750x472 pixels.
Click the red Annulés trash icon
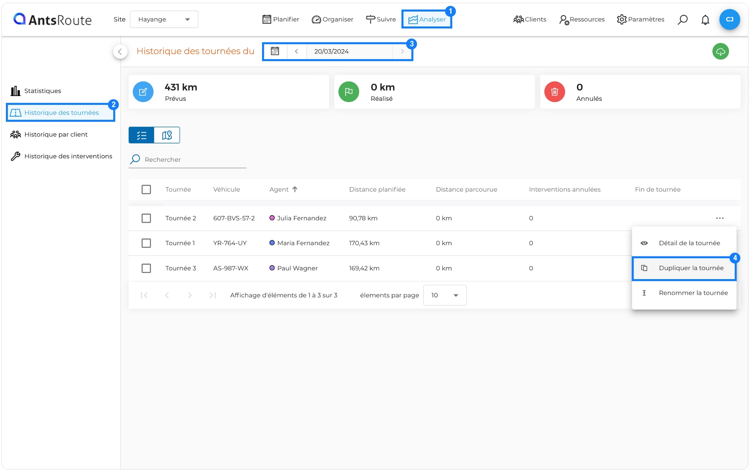coord(554,91)
